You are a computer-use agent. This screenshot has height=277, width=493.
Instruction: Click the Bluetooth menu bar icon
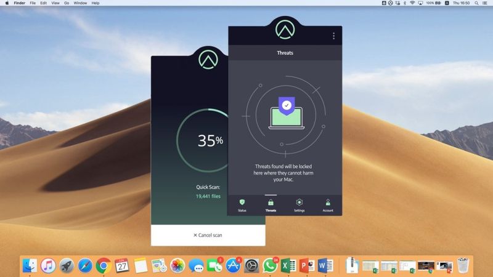coord(405,3)
